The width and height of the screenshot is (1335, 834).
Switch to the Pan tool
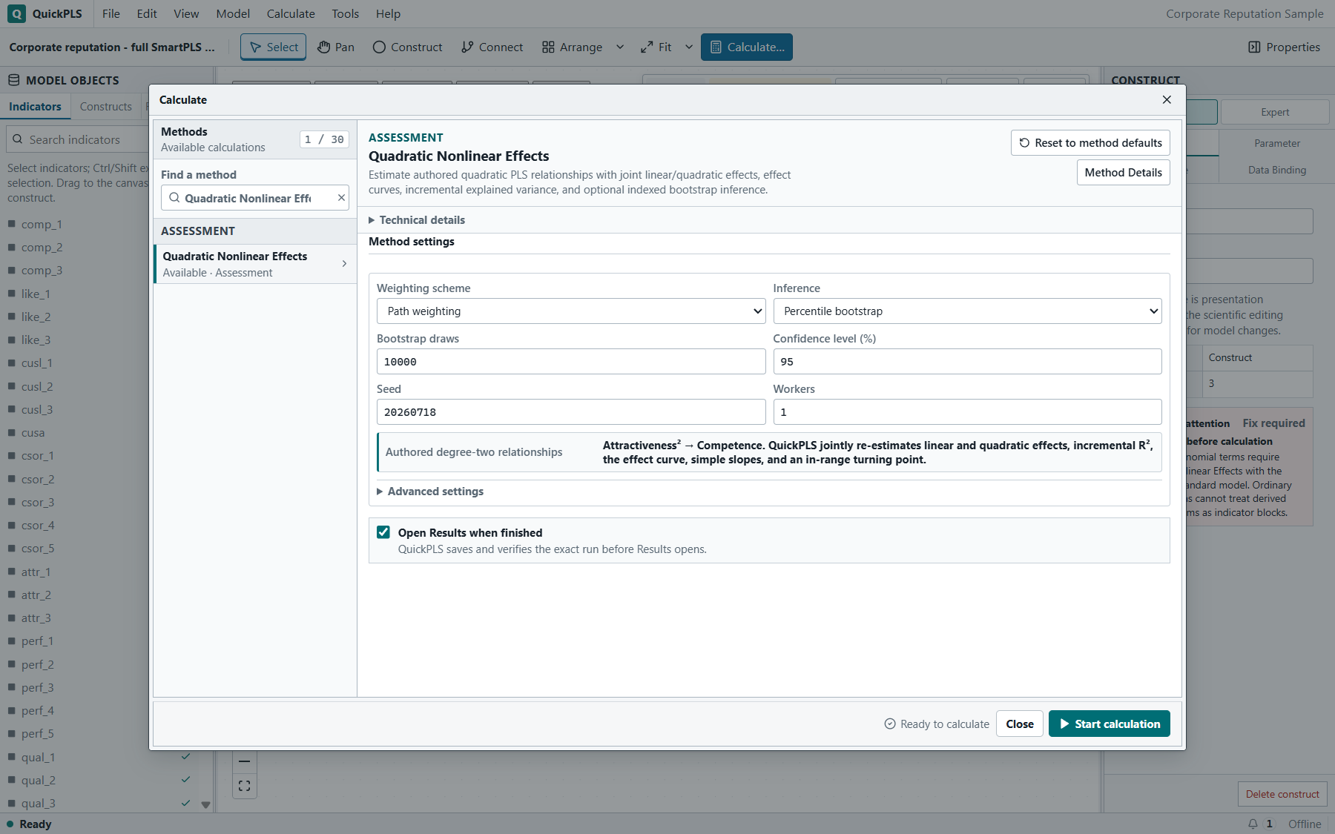(336, 47)
